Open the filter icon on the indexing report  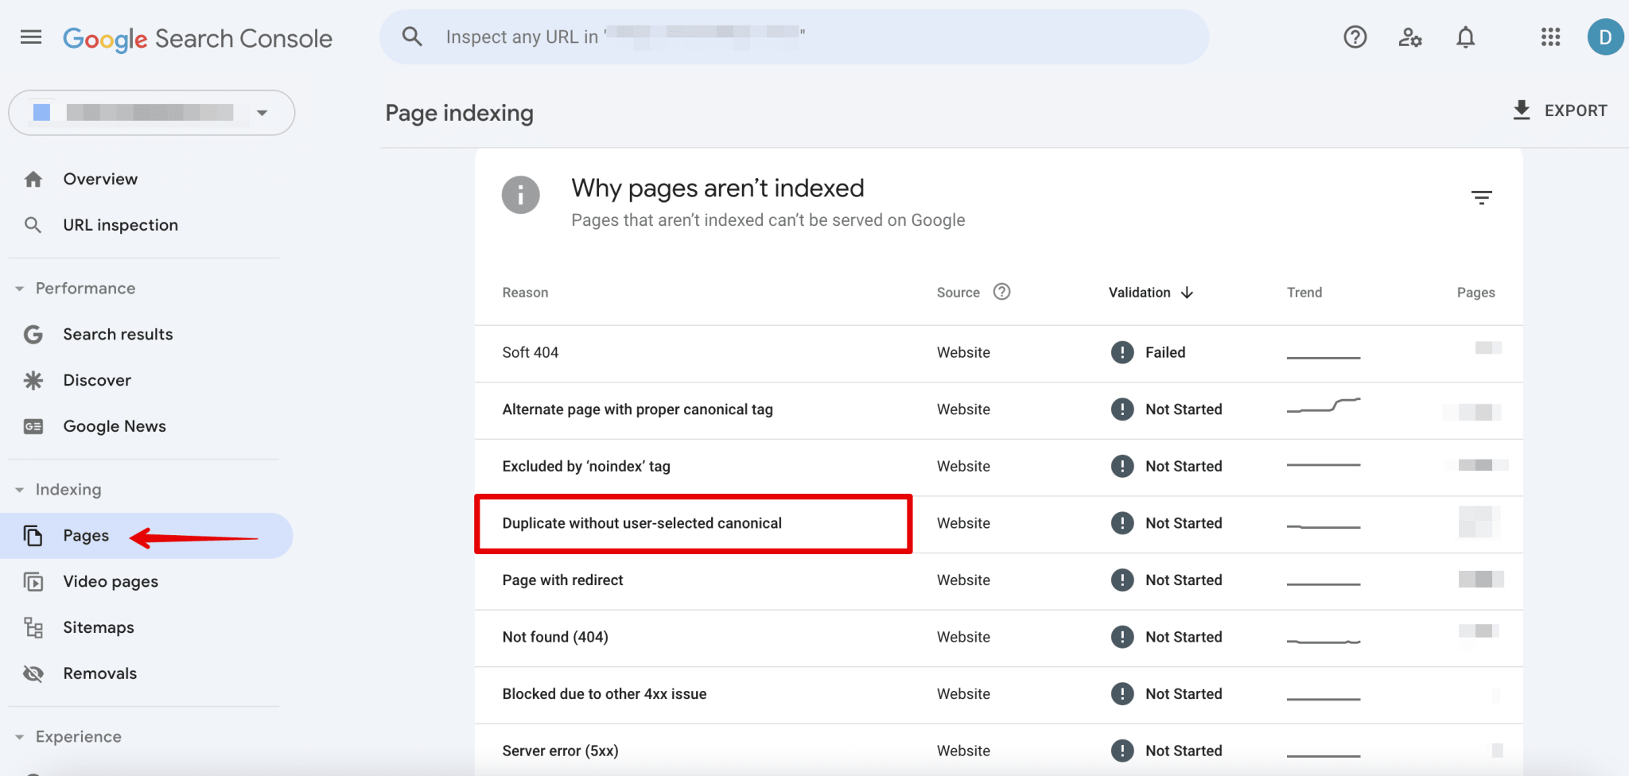click(x=1482, y=196)
